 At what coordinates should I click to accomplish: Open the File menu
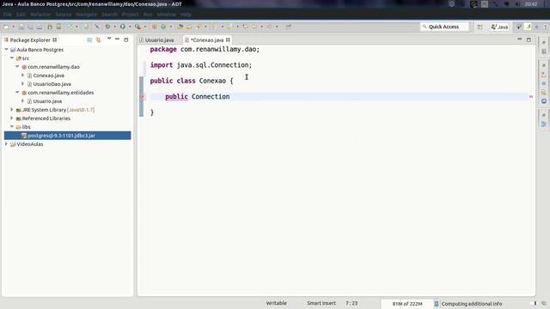pyautogui.click(x=8, y=15)
